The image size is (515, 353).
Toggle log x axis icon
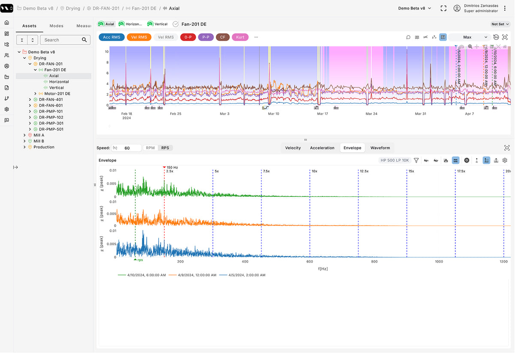(426, 160)
